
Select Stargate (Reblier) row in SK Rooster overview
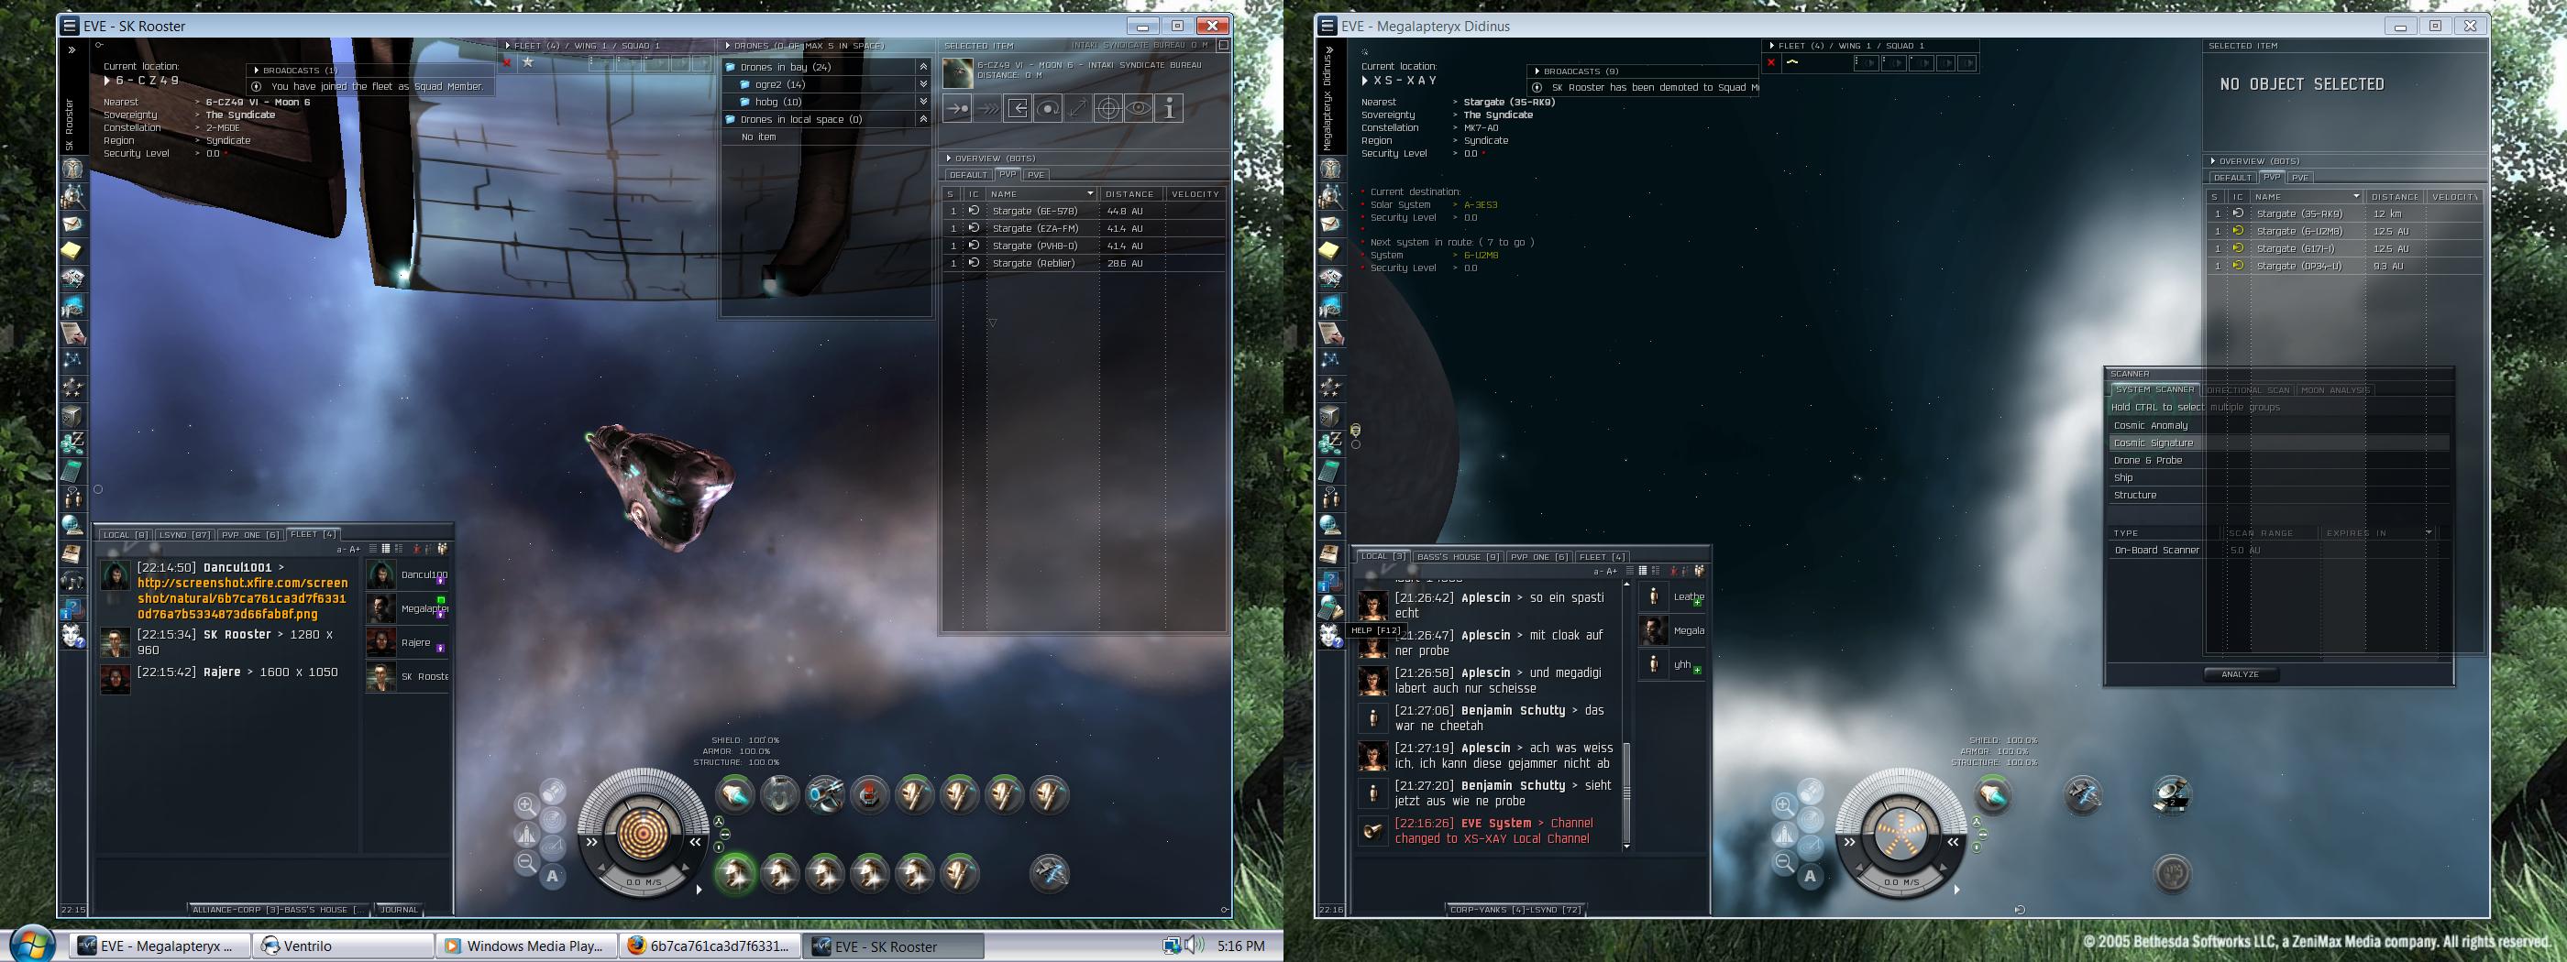(x=1085, y=263)
